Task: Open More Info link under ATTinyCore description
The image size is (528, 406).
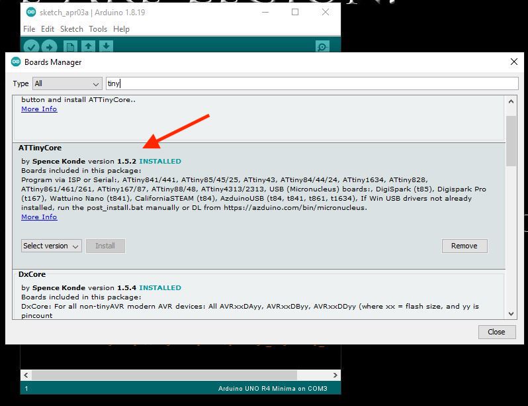Action: click(x=39, y=217)
